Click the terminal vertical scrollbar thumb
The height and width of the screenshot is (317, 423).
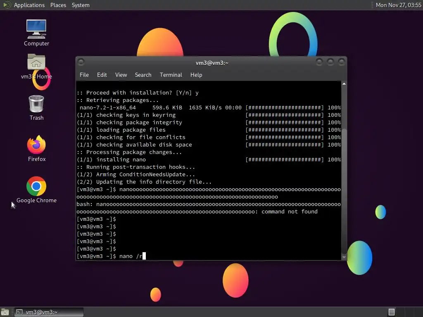tap(344, 191)
